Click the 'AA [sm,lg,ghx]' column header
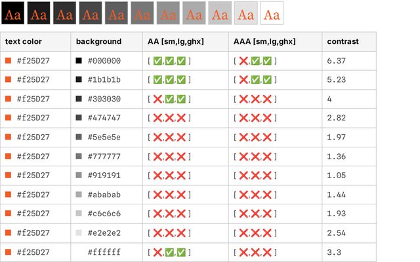Screen dimensions: 420x262 coord(175,42)
